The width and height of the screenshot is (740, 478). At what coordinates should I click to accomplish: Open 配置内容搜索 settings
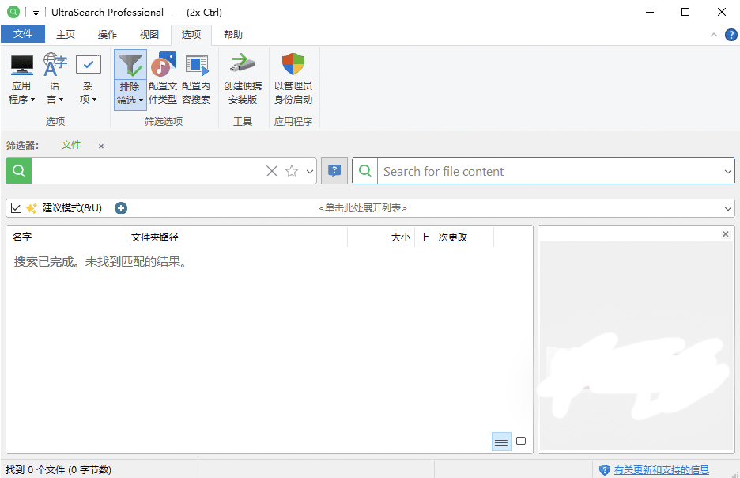tap(196, 79)
